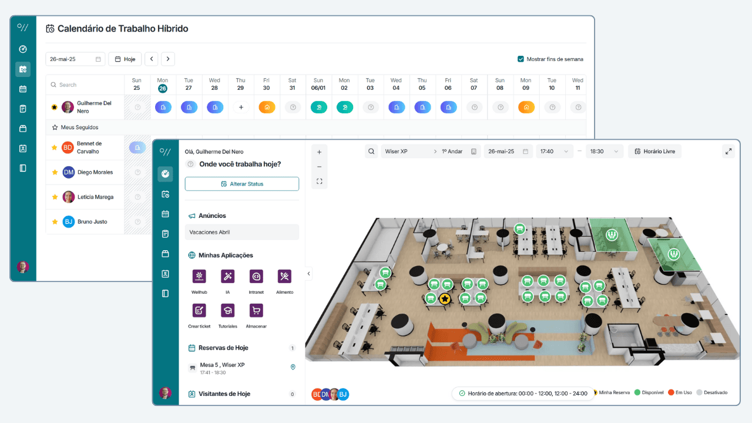
Task: Open the 18:30 end time dropdown
Action: 605,152
